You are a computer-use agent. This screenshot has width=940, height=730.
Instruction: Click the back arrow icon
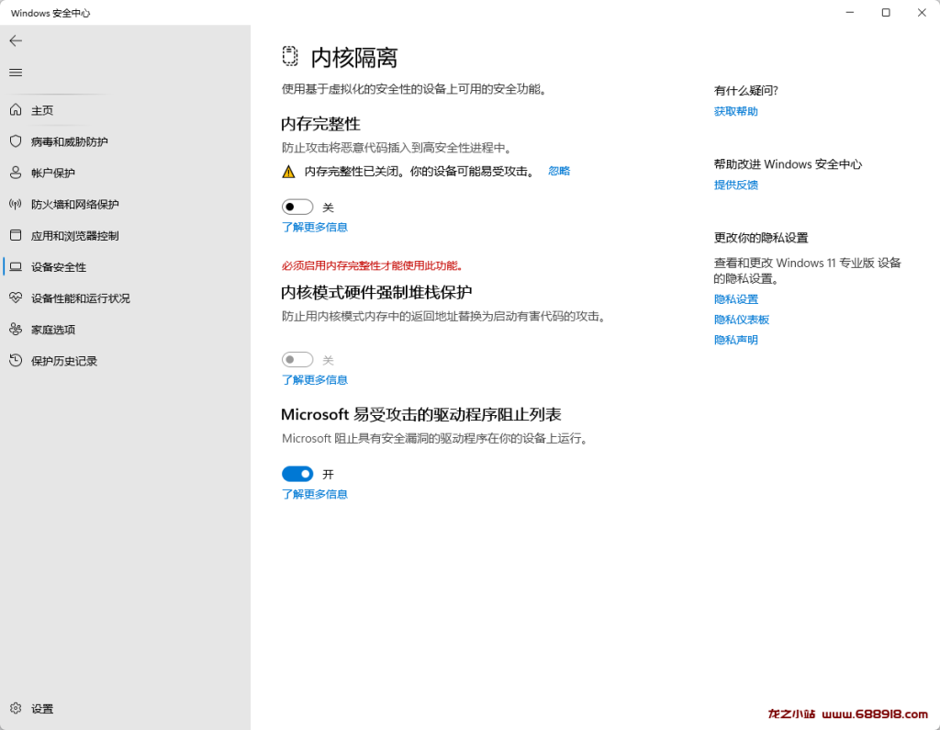(x=16, y=40)
